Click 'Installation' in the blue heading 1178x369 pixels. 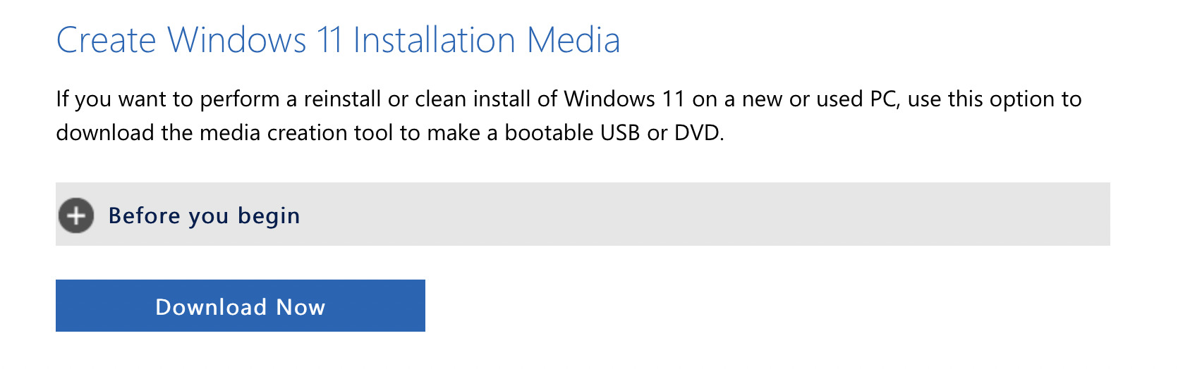click(x=434, y=40)
